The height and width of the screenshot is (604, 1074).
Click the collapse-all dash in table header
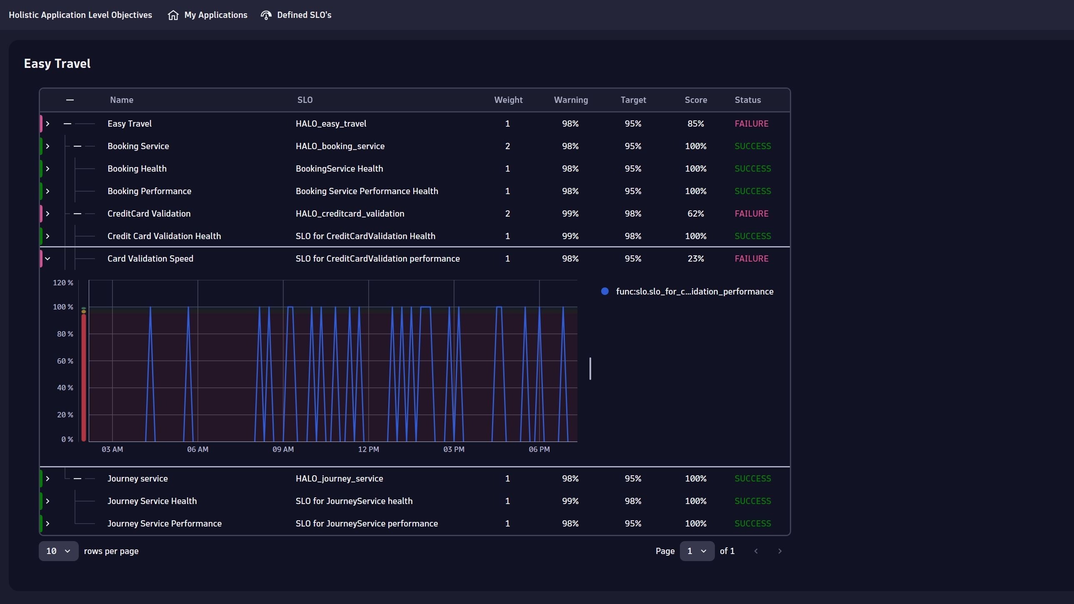click(70, 100)
